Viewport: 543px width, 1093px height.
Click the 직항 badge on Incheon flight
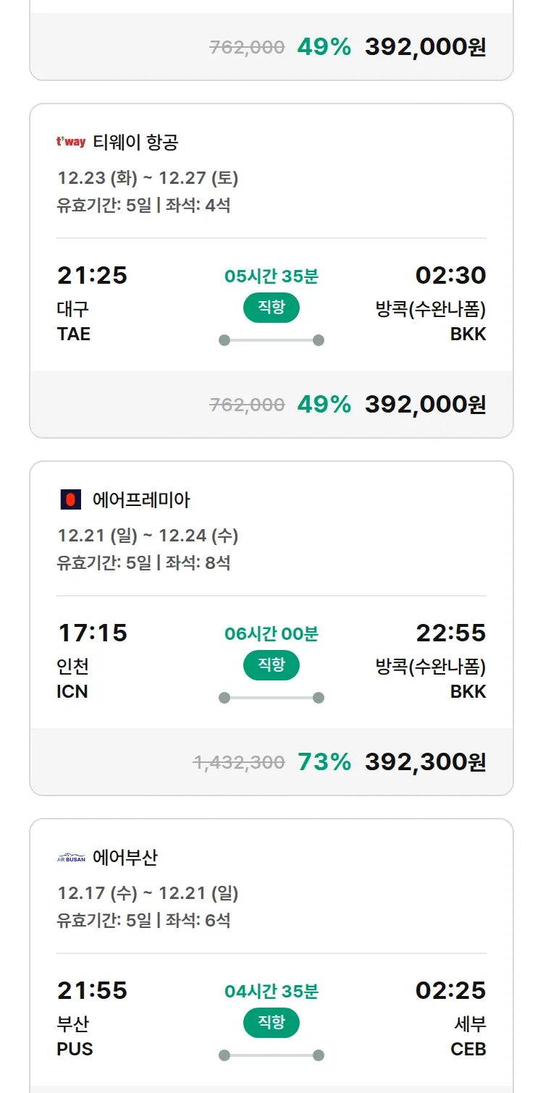[x=271, y=665]
